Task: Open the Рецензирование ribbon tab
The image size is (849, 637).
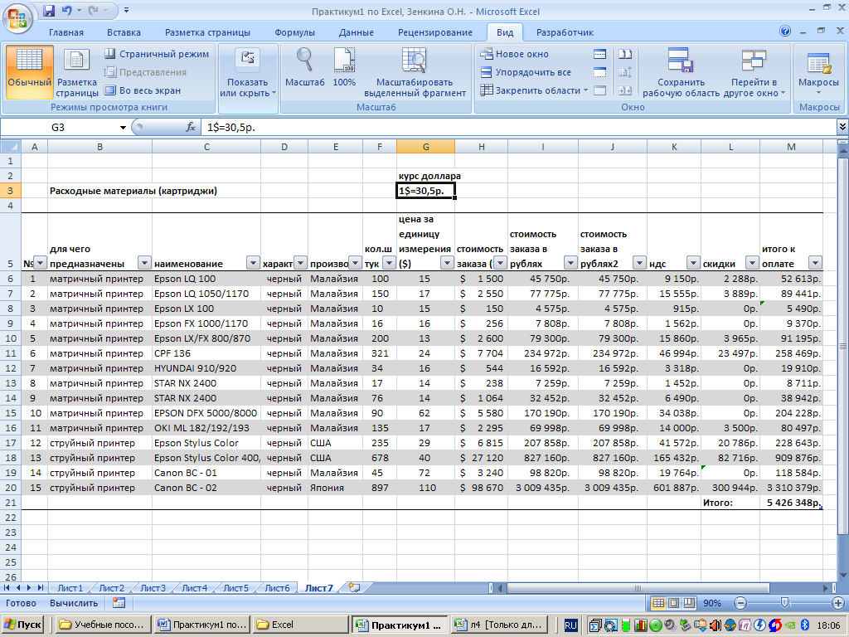Action: [x=435, y=32]
